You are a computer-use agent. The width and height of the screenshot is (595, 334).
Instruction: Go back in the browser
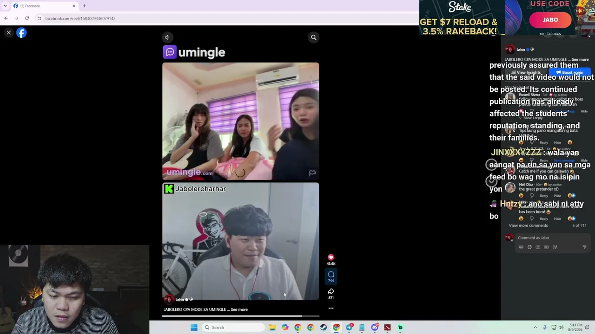pyautogui.click(x=6, y=18)
